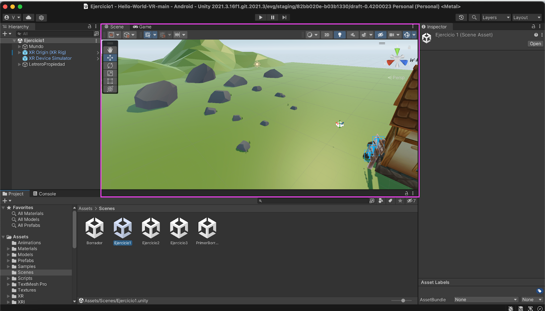545x311 pixels.
Task: Open the Undo History icon
Action: pyautogui.click(x=461, y=17)
